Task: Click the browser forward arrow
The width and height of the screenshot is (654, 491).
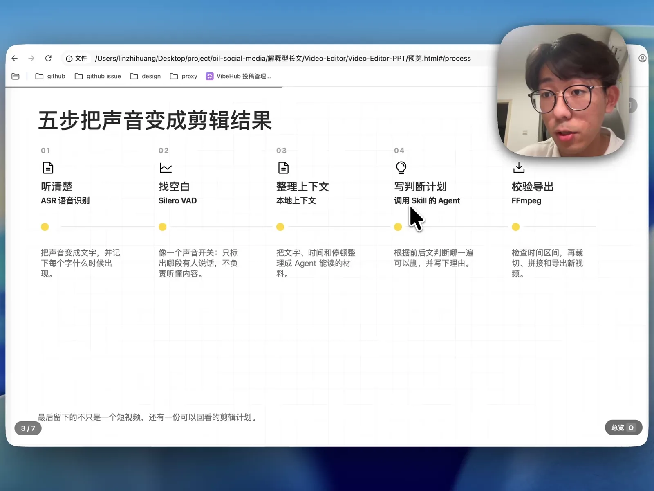Action: 31,59
